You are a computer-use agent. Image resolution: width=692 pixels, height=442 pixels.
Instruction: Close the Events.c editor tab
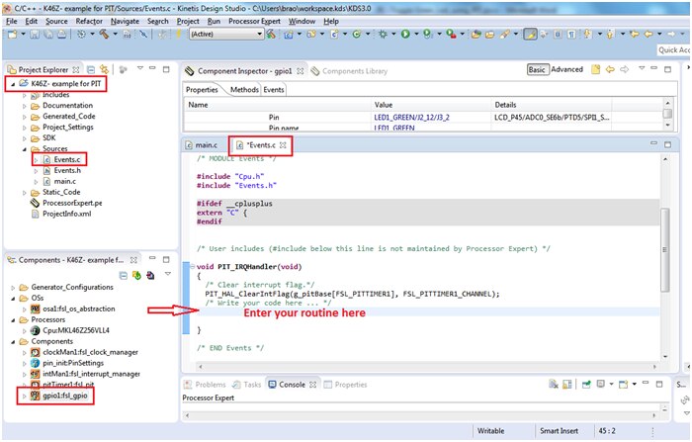pyautogui.click(x=283, y=145)
